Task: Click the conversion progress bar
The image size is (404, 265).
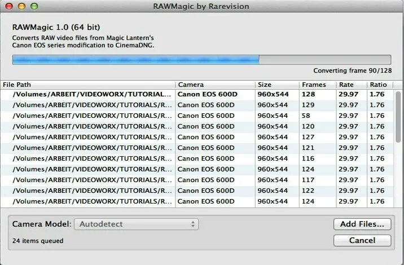Action: pos(201,60)
